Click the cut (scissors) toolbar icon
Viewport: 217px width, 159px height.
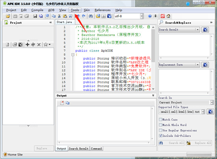[59, 16]
